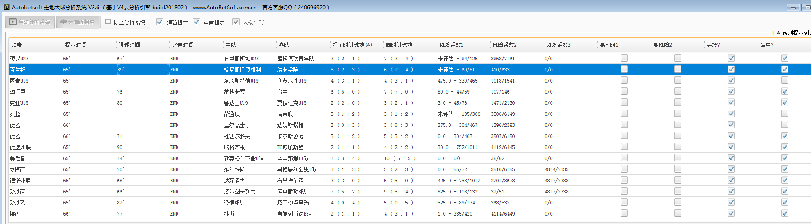Minimize the Autobetsoft window
Screen dimensions: 811x224
[793, 7]
